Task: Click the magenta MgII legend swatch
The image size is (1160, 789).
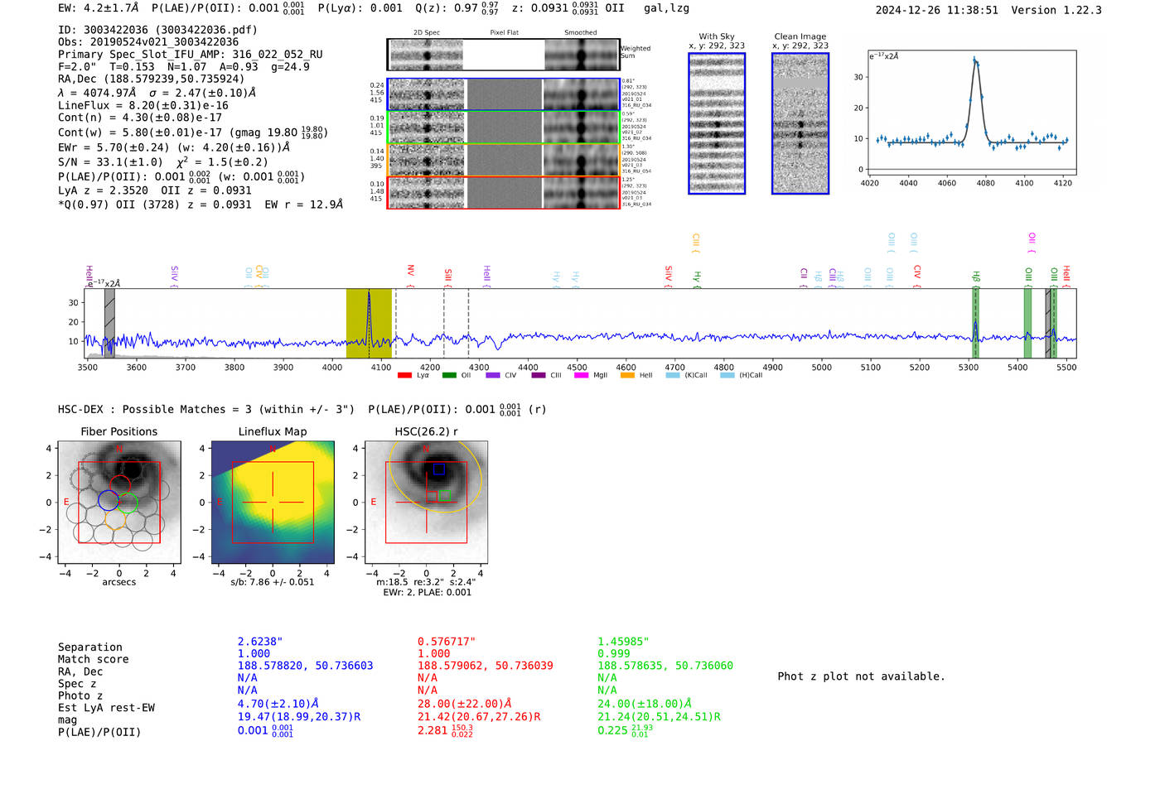Action: 580,375
